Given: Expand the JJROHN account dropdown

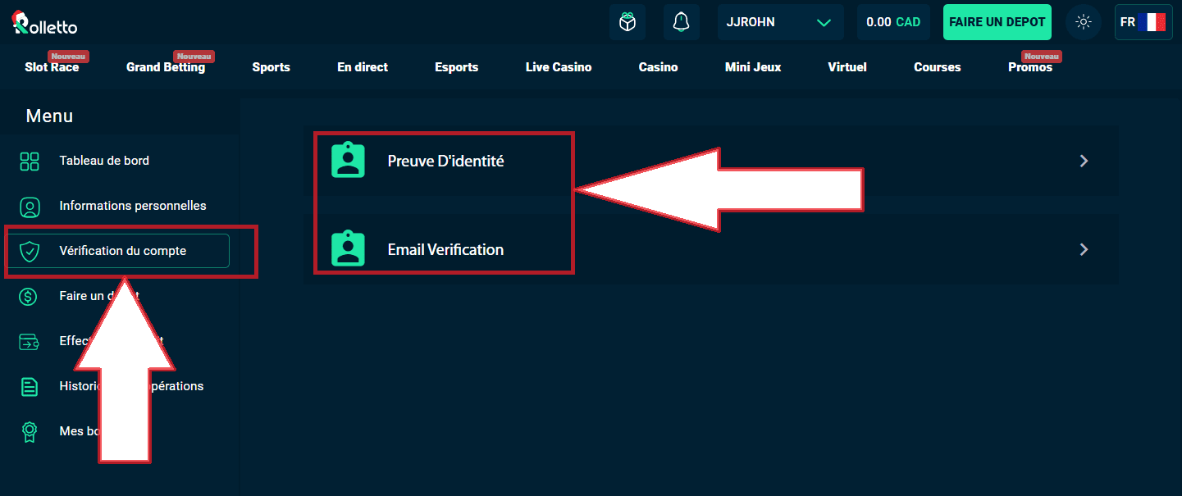Looking at the screenshot, I should click(x=780, y=22).
